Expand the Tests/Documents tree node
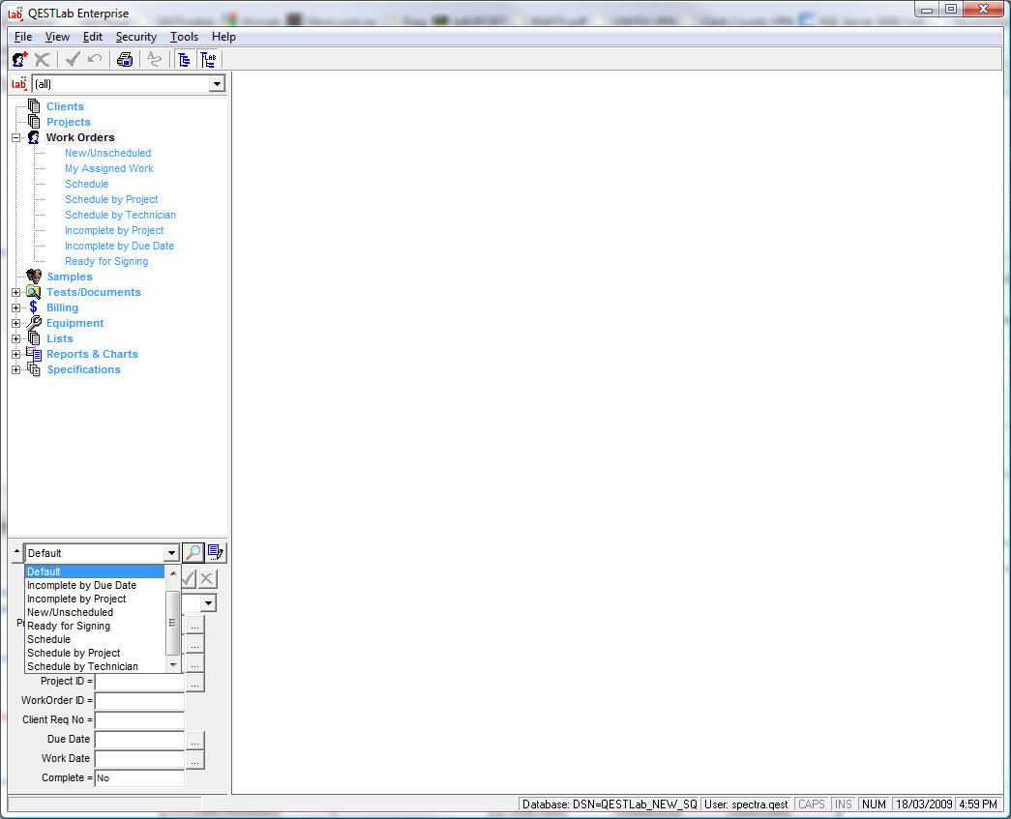This screenshot has width=1011, height=819. (15, 292)
